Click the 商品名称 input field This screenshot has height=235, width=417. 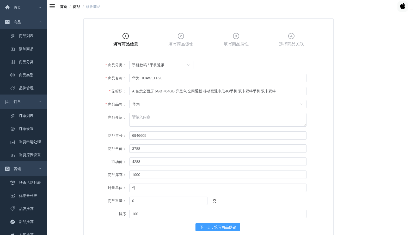[x=218, y=78]
